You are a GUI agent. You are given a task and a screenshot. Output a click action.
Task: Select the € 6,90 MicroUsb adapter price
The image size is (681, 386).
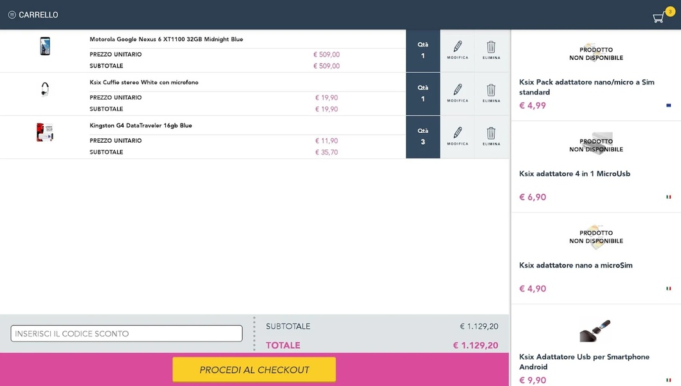pos(532,197)
